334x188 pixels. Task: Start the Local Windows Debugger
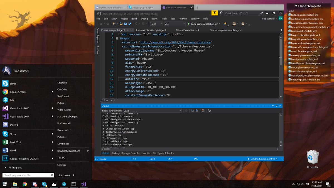pos(202,24)
